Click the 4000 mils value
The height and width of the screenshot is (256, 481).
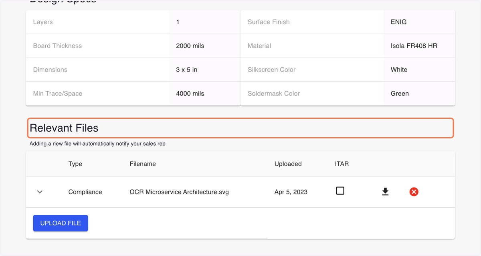[190, 94]
